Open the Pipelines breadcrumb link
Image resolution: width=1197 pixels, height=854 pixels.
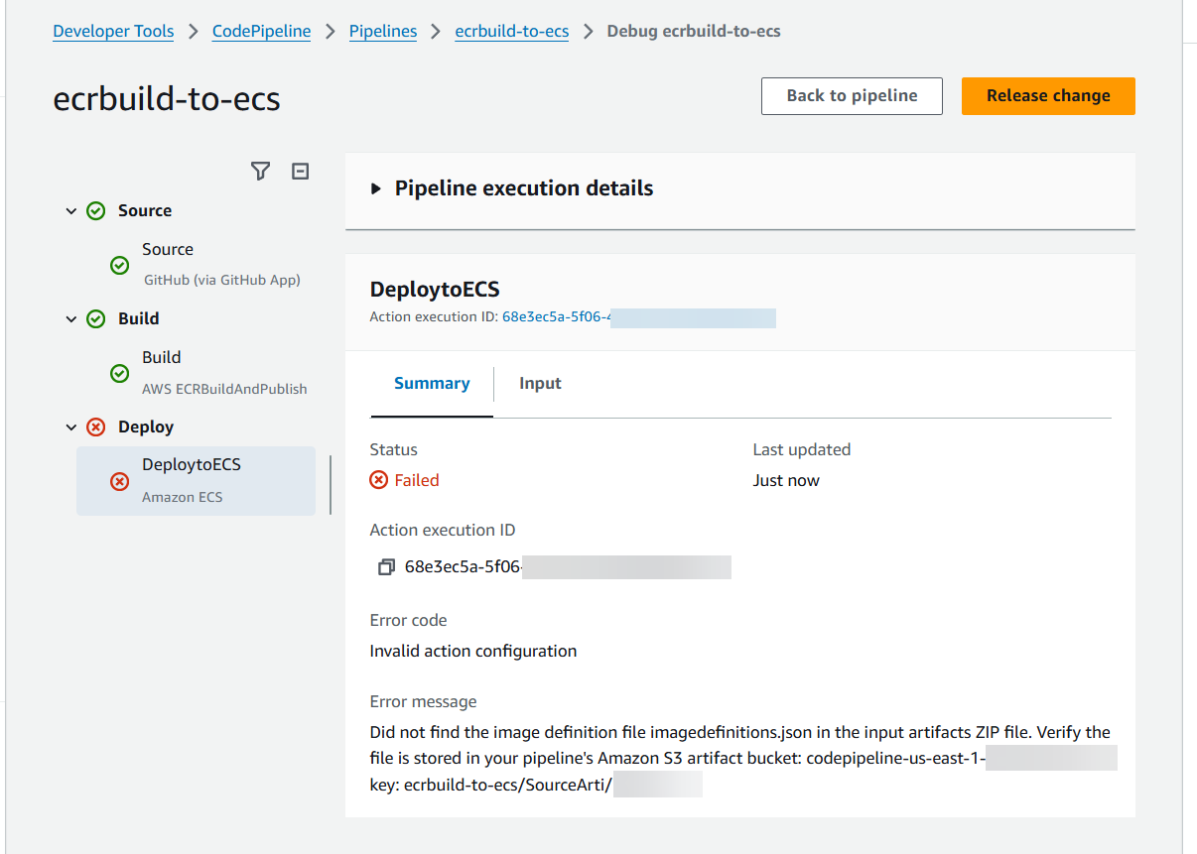383,31
